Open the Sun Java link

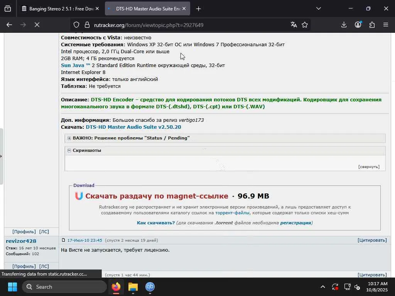point(75,66)
